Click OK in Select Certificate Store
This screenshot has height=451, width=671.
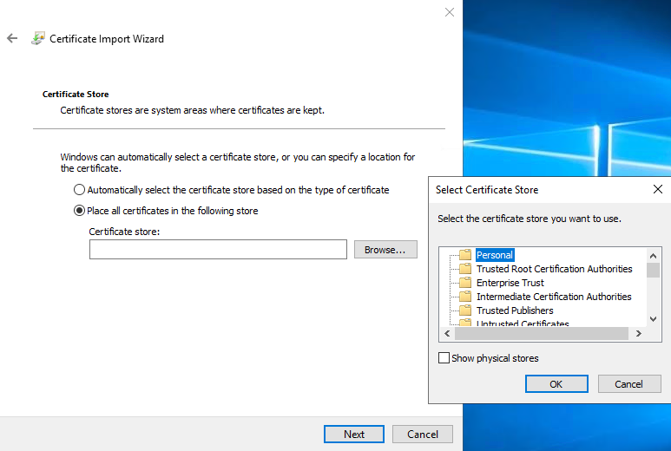tap(556, 384)
